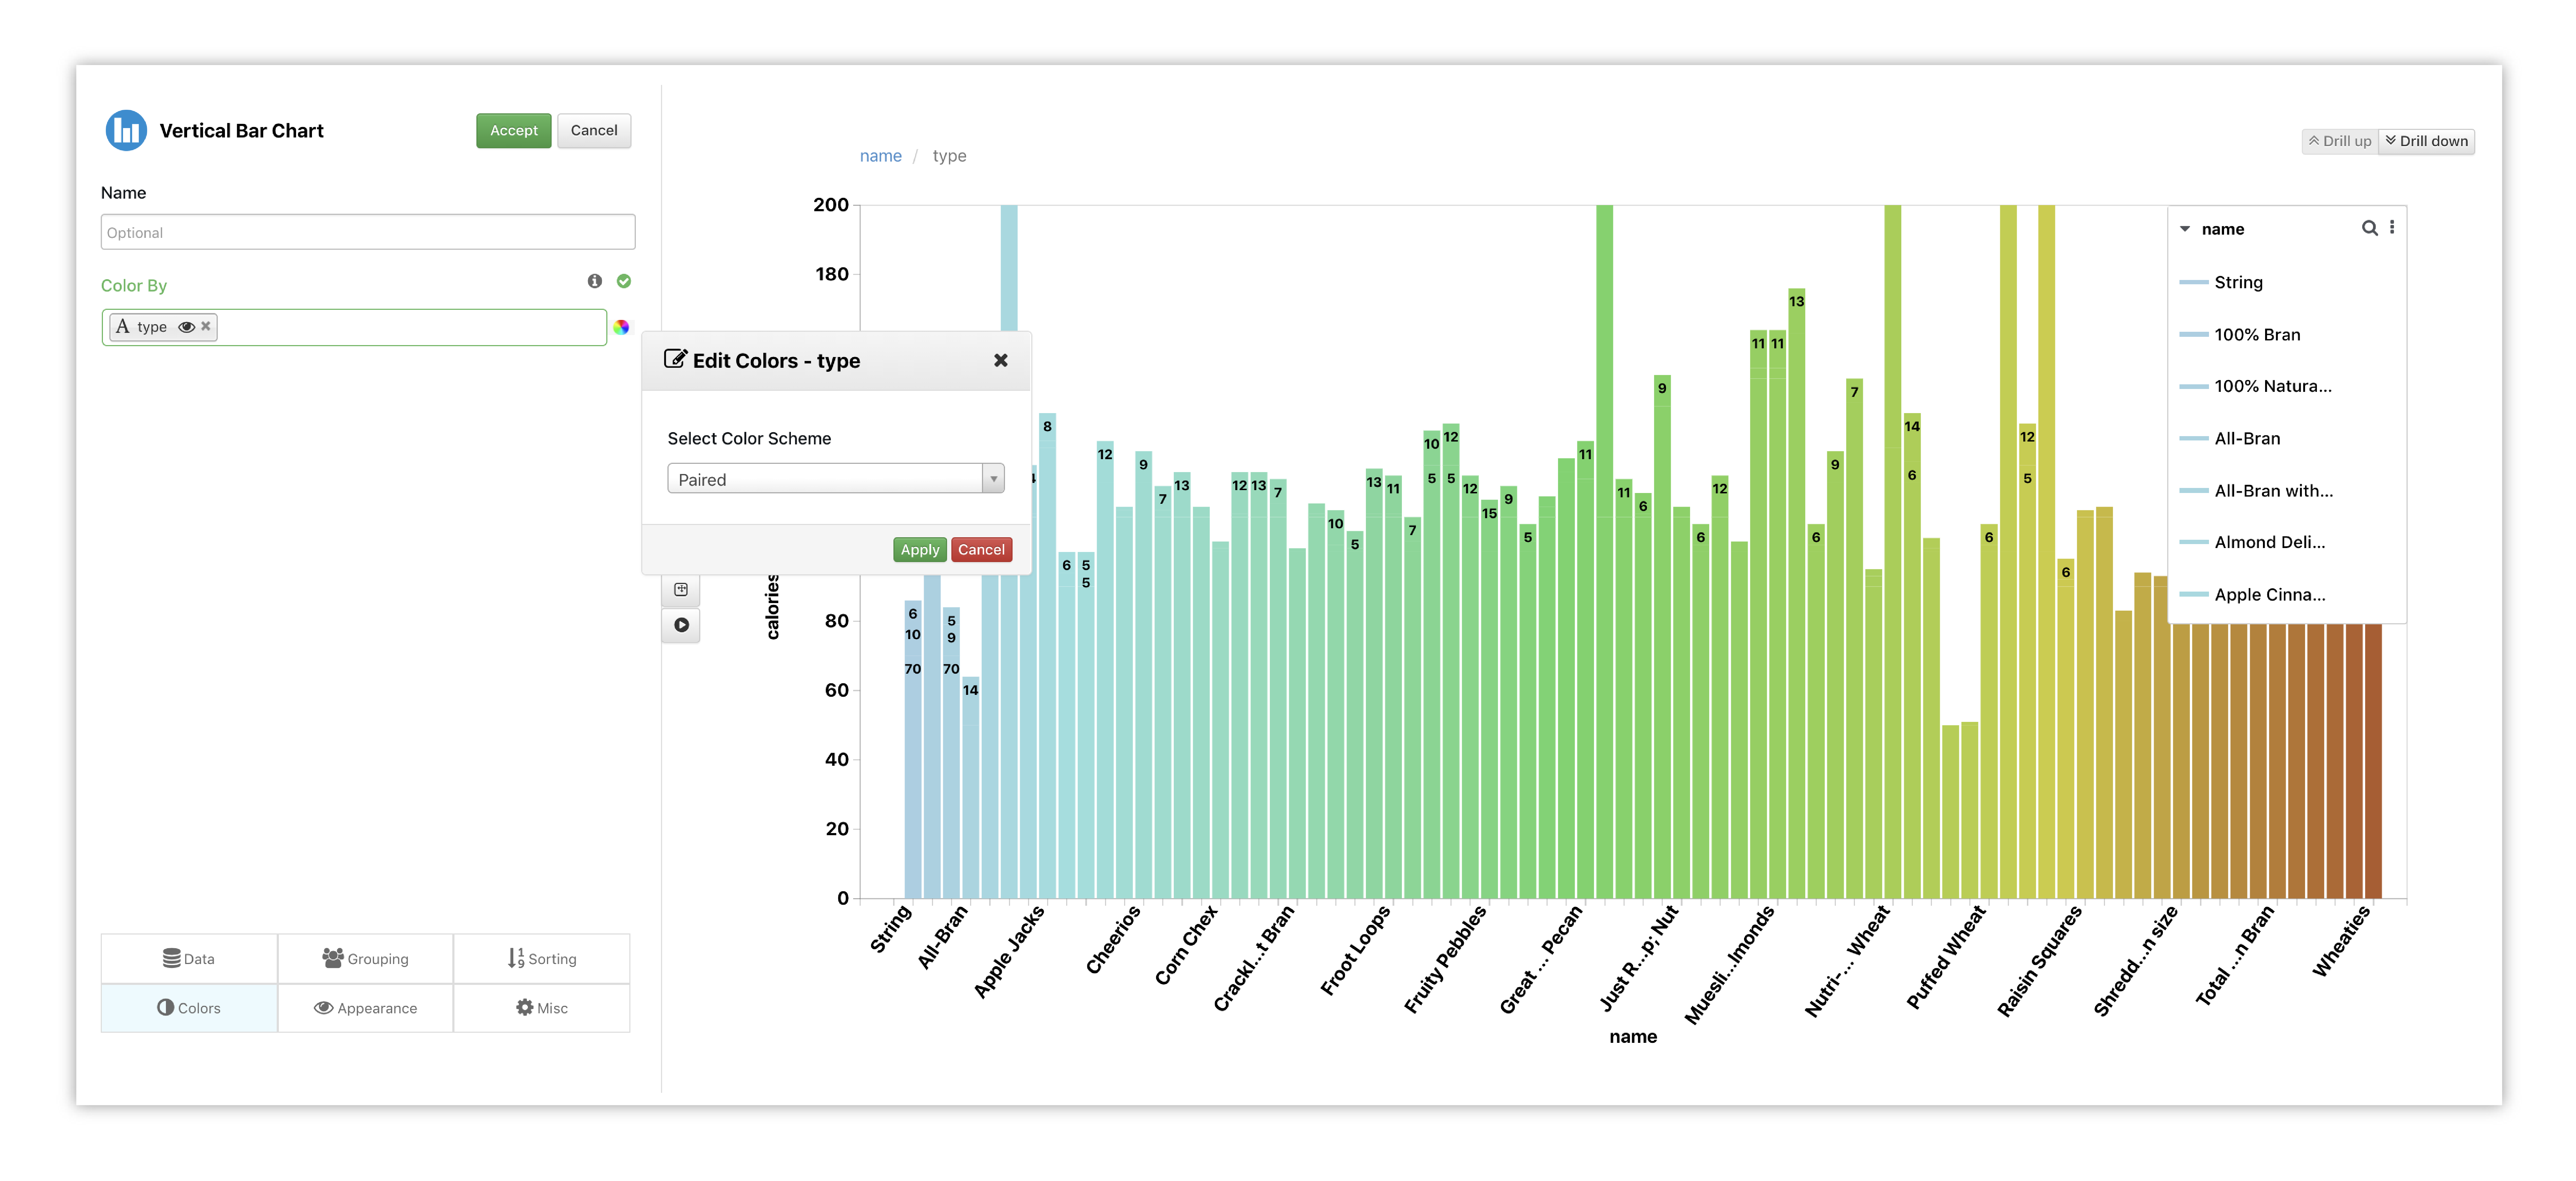Click the optional Name input field
This screenshot has height=1181, width=2576.
368,232
